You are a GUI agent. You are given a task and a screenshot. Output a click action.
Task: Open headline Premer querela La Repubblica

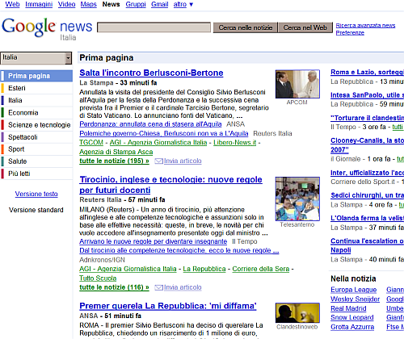pos(168,306)
